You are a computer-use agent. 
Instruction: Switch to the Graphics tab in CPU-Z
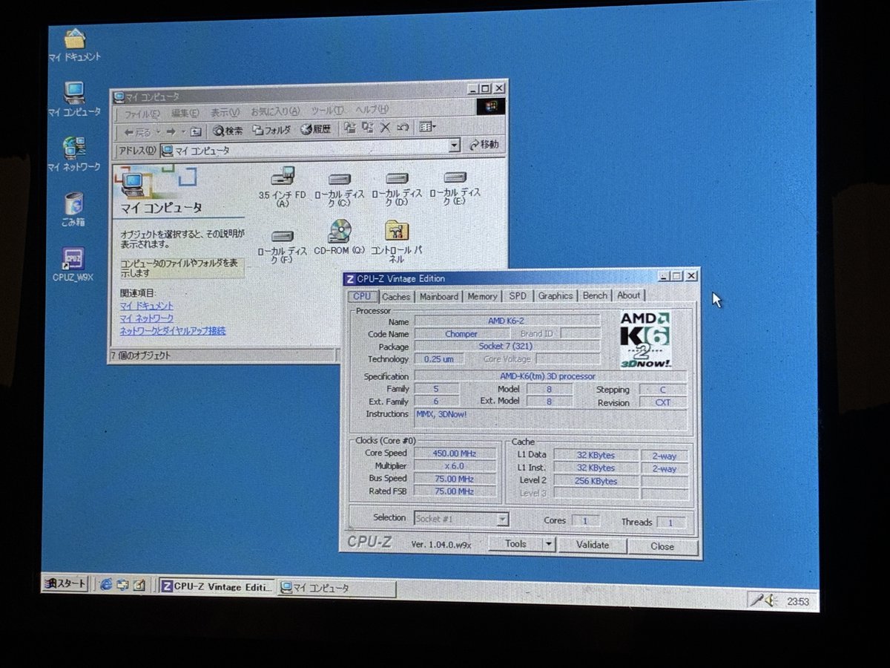coord(556,295)
